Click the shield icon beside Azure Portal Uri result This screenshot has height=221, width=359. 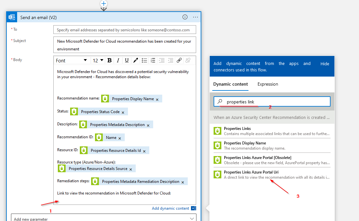click(217, 174)
